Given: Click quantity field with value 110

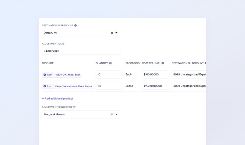Looking at the screenshot, I should (x=109, y=86).
